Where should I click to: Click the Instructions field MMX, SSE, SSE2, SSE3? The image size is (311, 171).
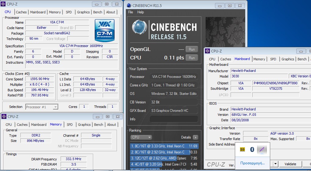point(72,64)
